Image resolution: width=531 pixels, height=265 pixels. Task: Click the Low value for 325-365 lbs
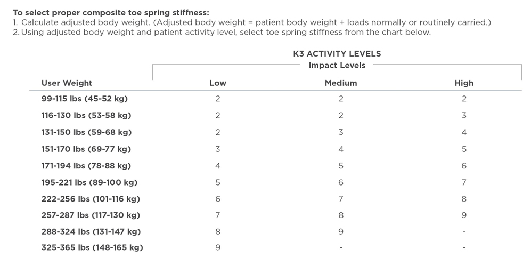click(x=217, y=247)
